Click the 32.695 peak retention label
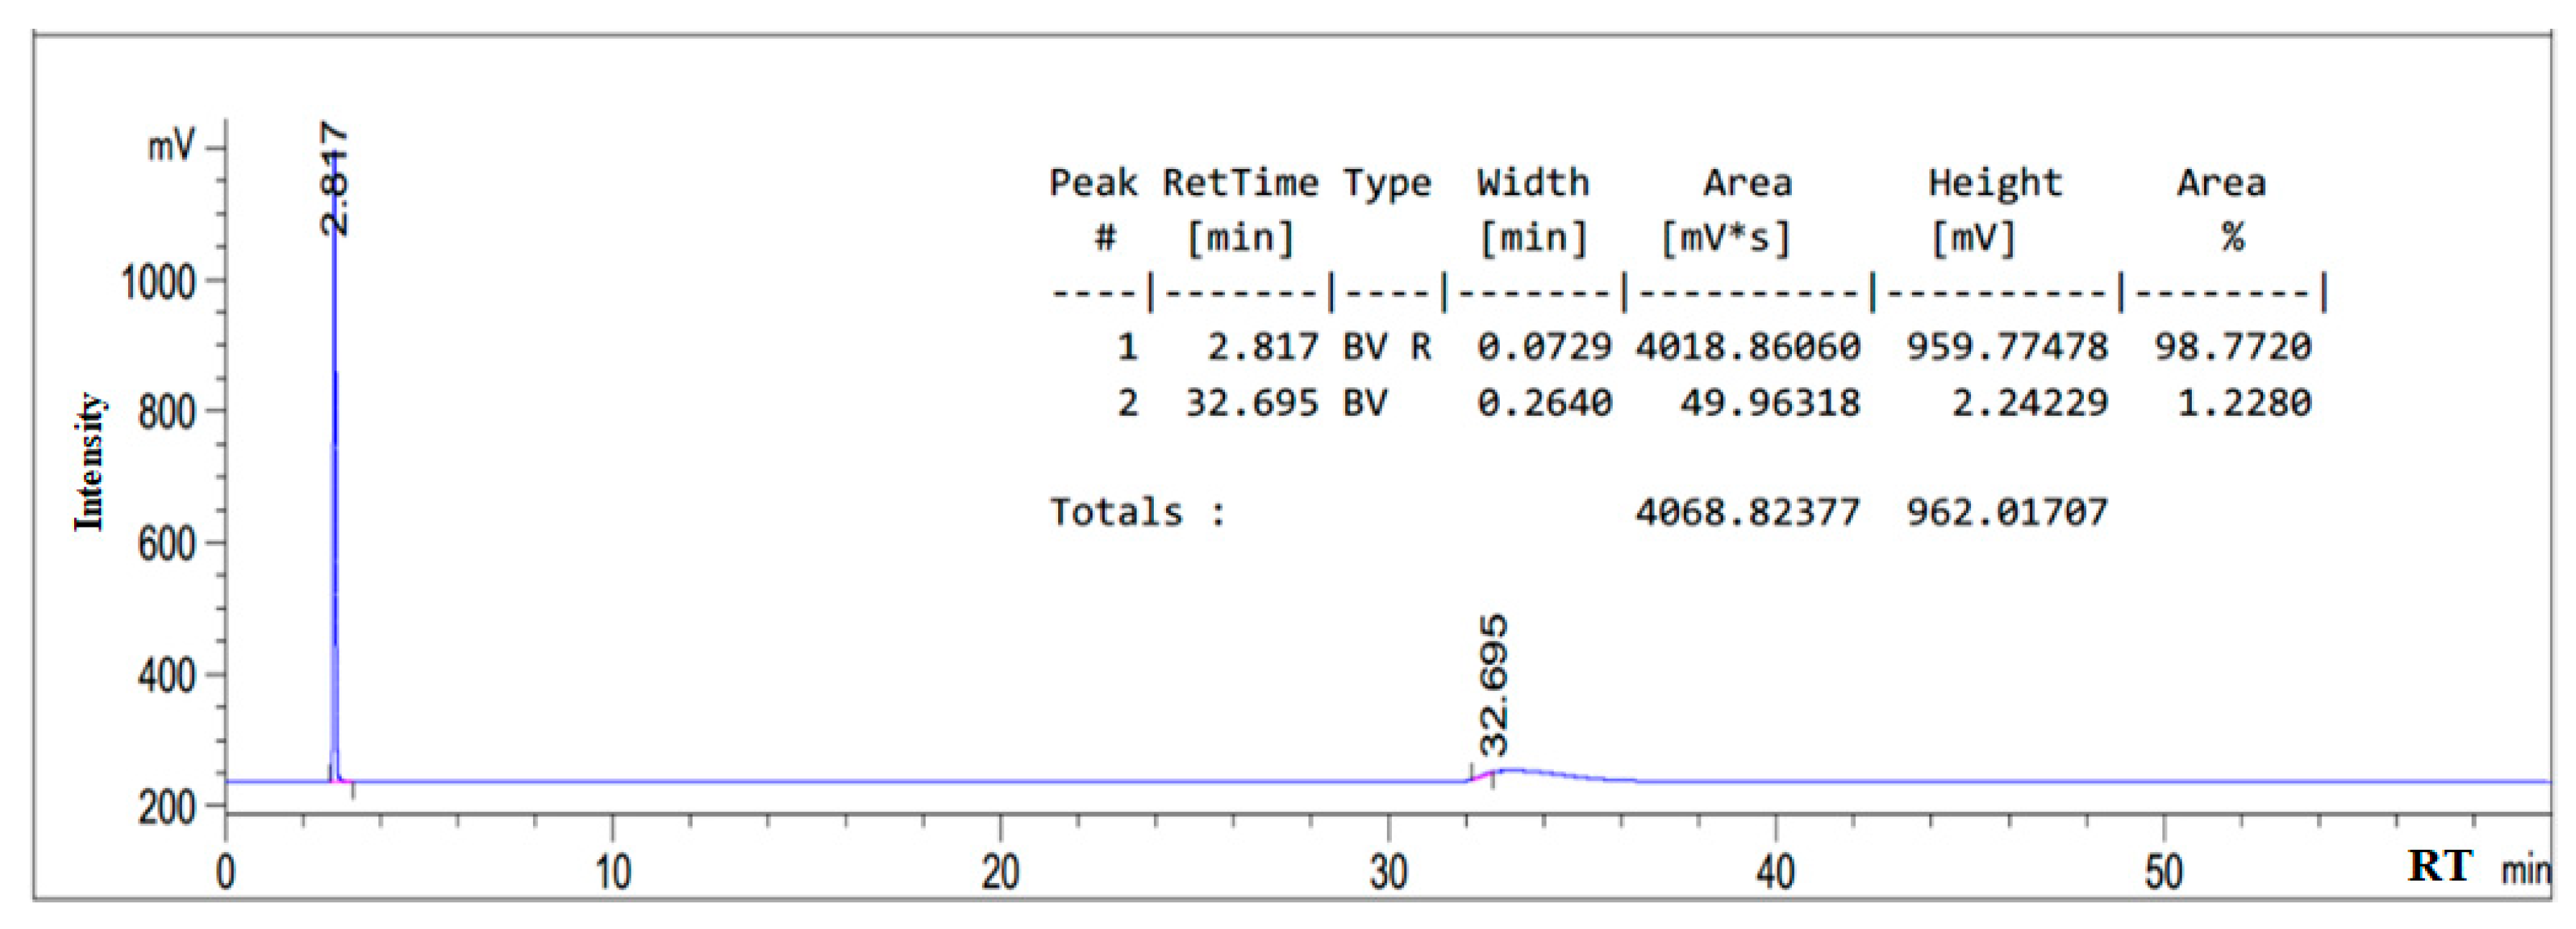The width and height of the screenshot is (2576, 929). tap(1494, 686)
